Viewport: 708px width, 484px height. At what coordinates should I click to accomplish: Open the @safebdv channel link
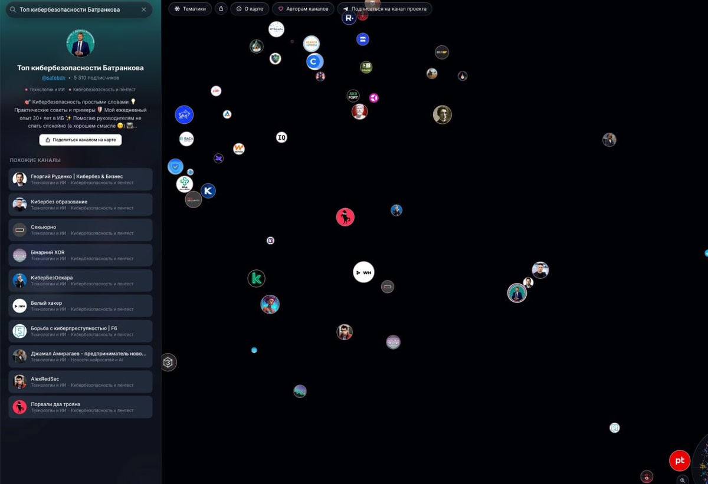[53, 78]
